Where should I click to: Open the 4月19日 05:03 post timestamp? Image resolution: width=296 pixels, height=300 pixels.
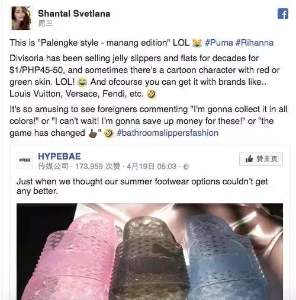152,167
